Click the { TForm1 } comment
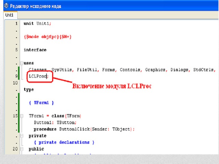 coord(41,103)
